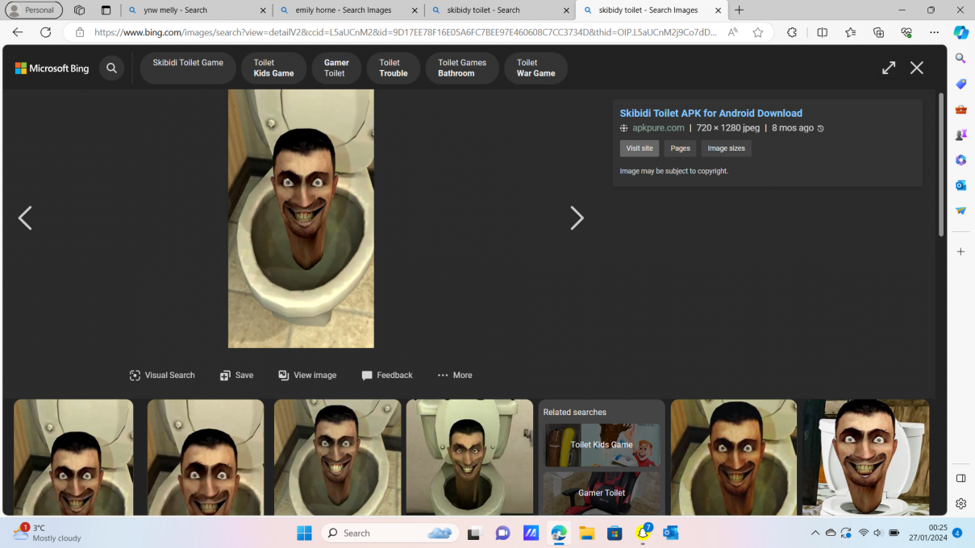Image resolution: width=975 pixels, height=548 pixels.
Task: Select Toilet Kids Game suggestion chip
Action: [273, 68]
